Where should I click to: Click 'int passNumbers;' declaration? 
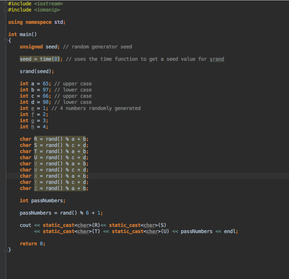43,201
